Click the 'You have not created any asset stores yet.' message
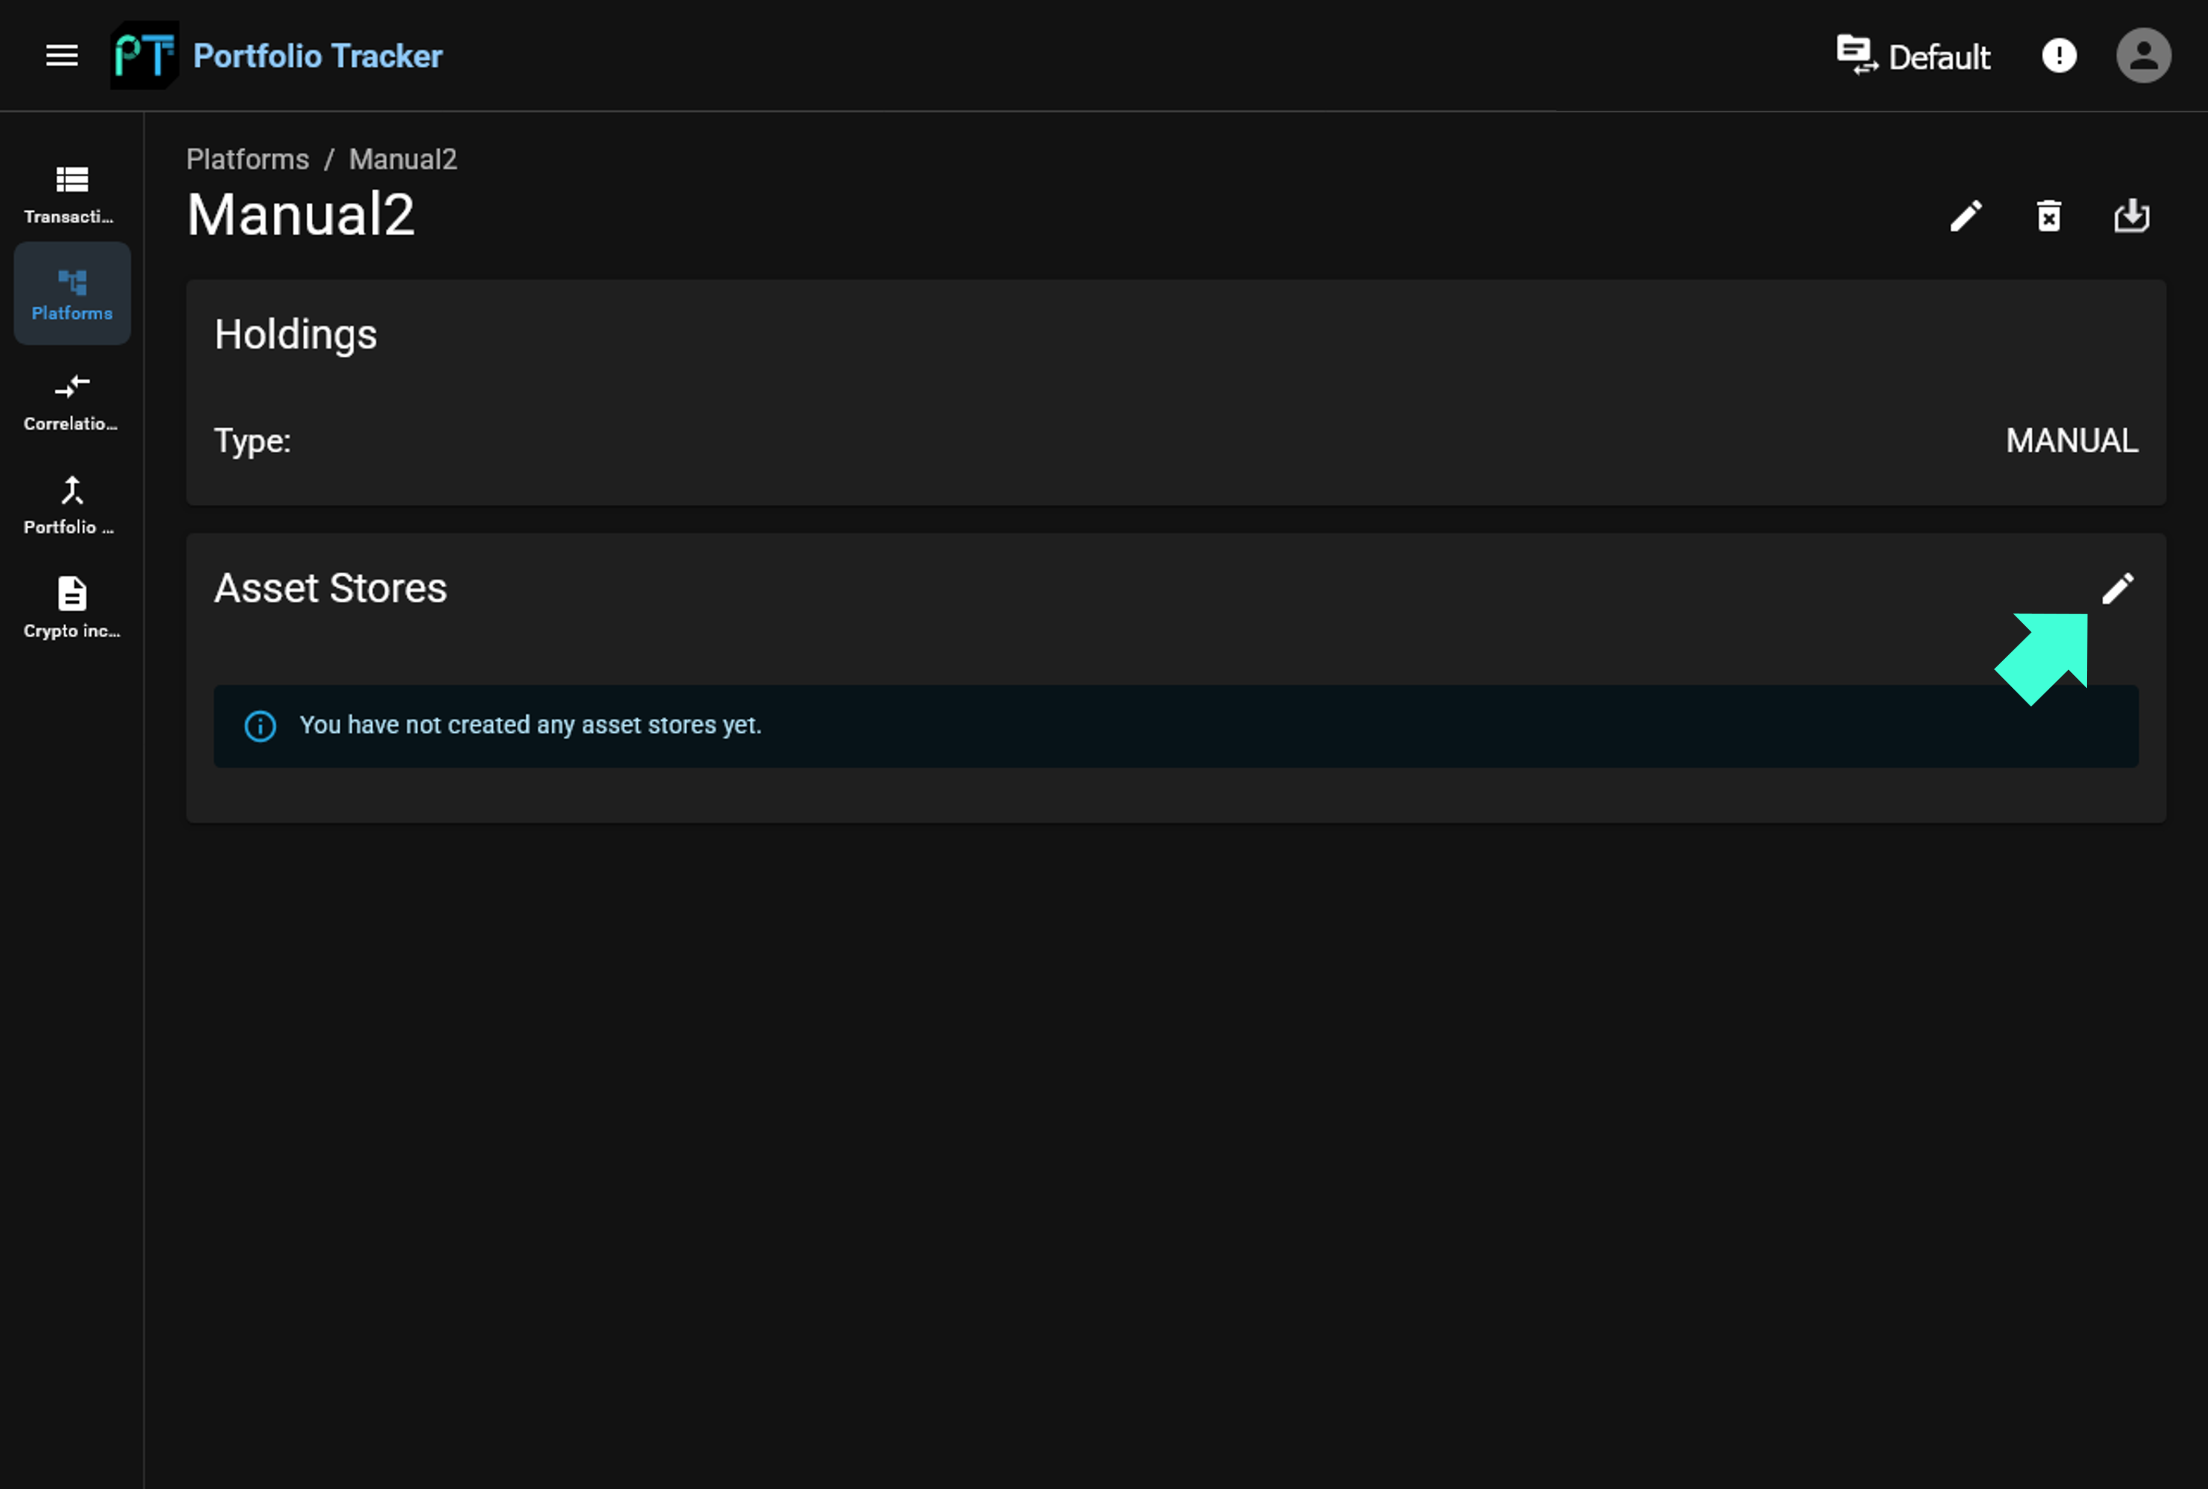The width and height of the screenshot is (2208, 1489). pos(531,726)
